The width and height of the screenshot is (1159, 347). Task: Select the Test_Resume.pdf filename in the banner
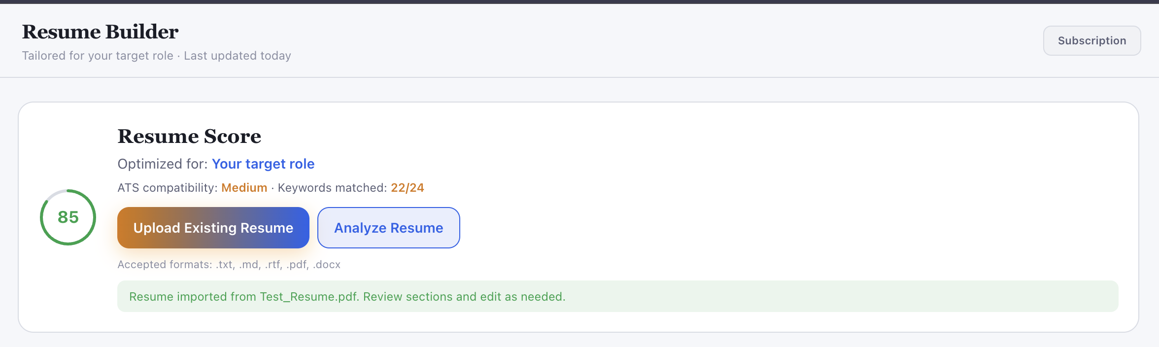(x=308, y=296)
